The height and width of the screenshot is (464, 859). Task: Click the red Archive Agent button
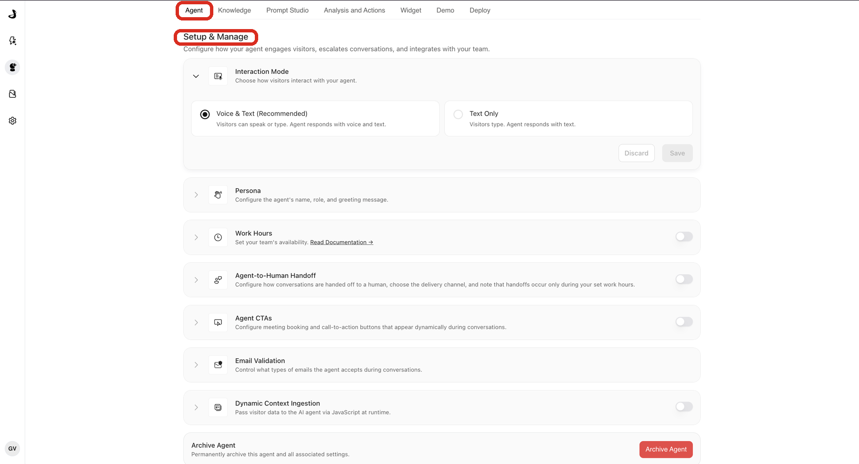click(x=666, y=449)
